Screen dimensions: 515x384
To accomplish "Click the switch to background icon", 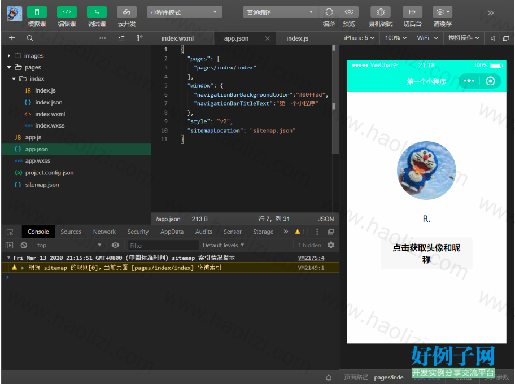I will click(413, 12).
